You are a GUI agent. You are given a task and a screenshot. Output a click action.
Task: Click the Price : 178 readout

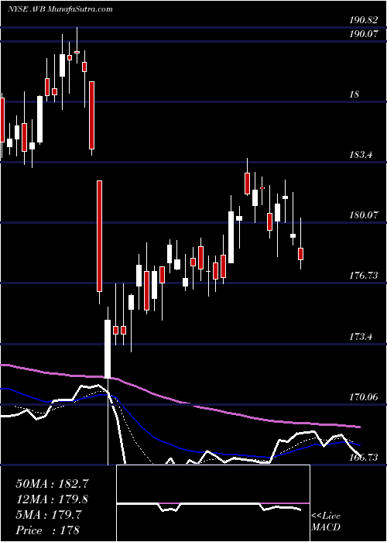48,530
